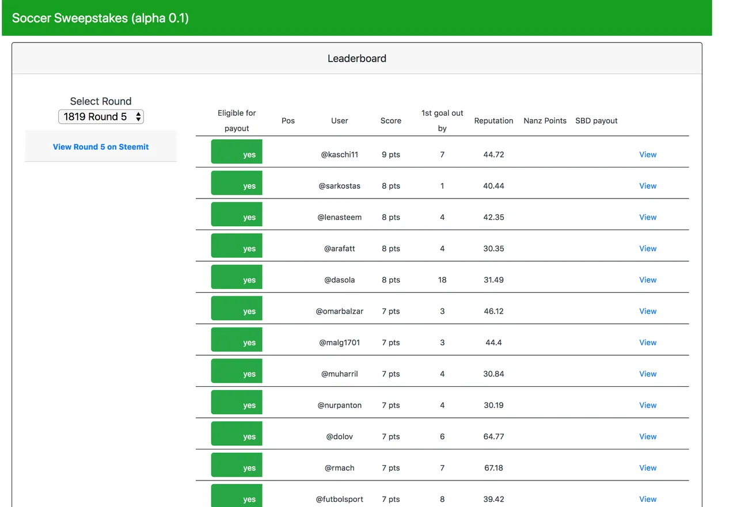Click the Score column header
The image size is (737, 507).
391,121
